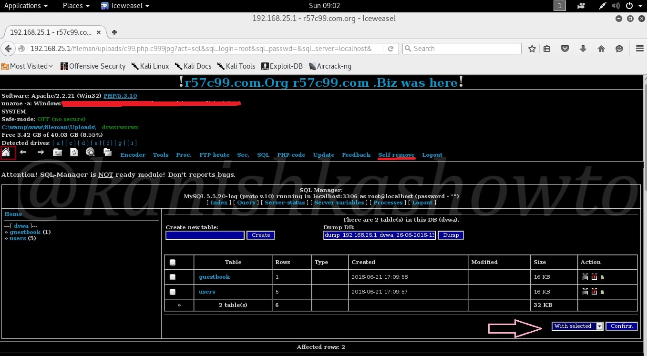Click the browser Back arrow button
Image resolution: width=647 pixels, height=356 pixels.
click(x=8, y=49)
